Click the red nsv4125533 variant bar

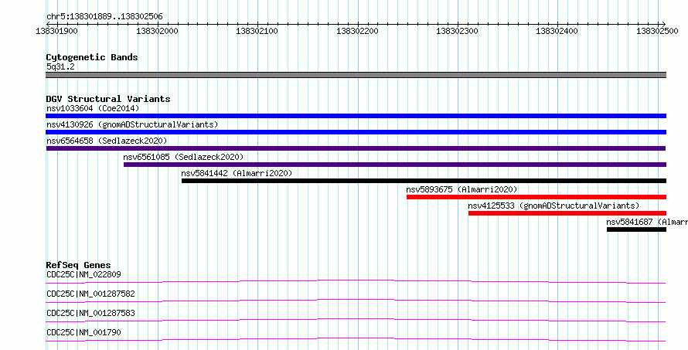[x=567, y=213]
